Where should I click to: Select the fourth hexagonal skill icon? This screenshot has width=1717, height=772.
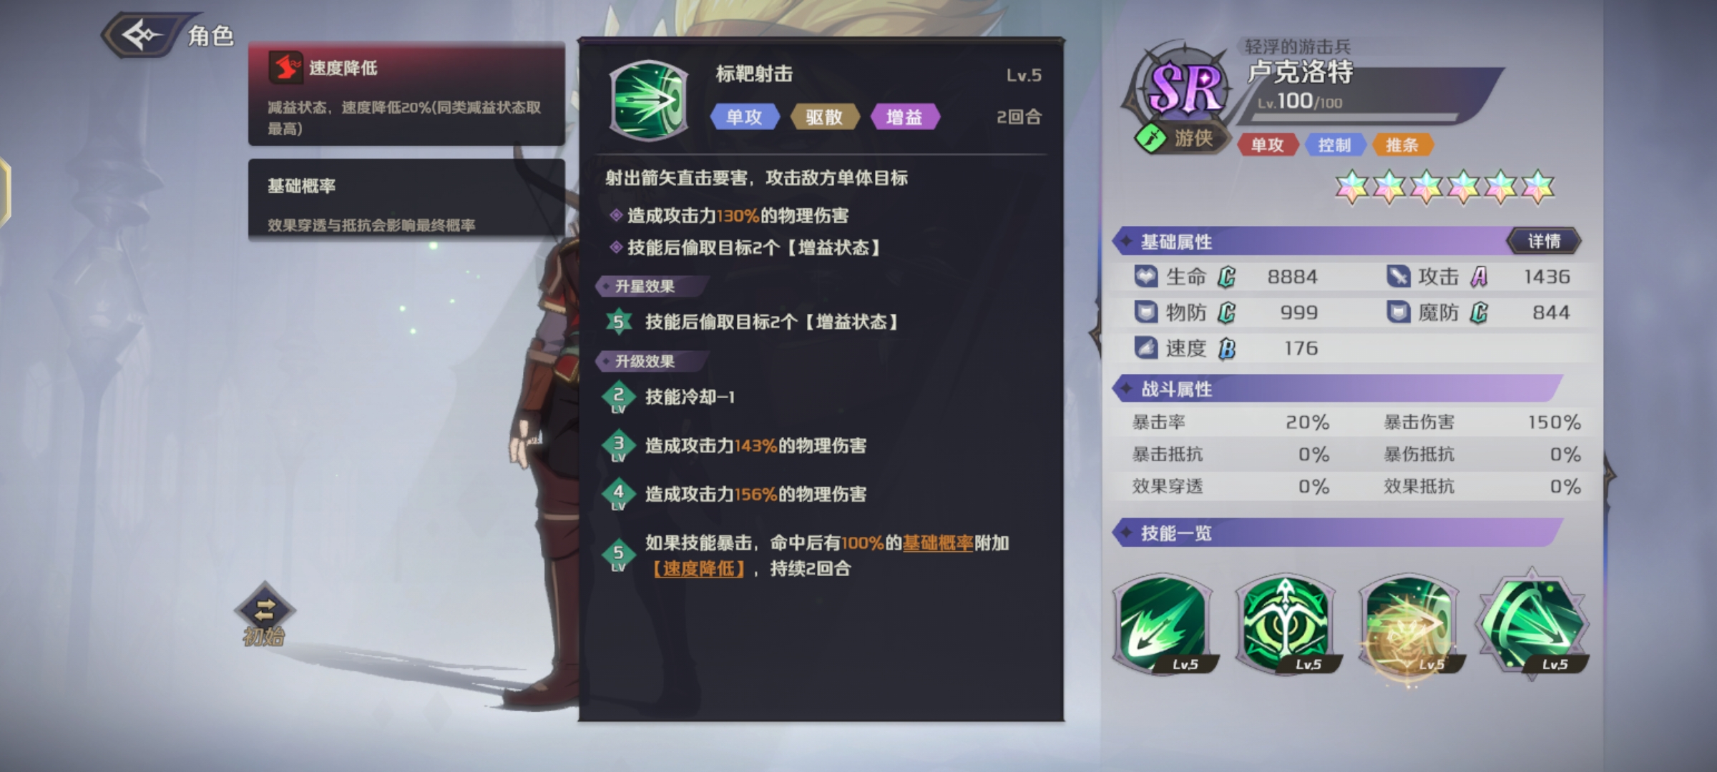coord(1532,624)
